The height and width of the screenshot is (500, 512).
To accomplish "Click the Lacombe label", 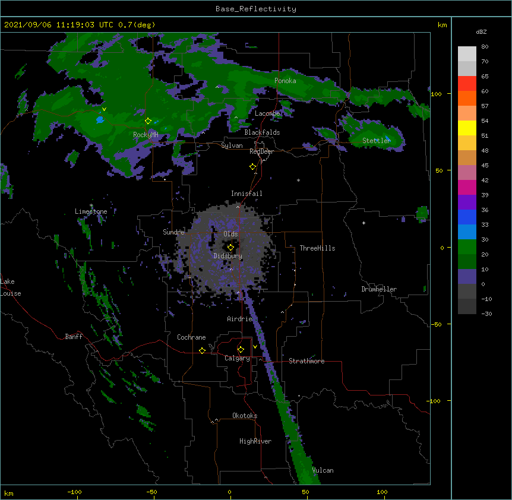I will tap(267, 113).
